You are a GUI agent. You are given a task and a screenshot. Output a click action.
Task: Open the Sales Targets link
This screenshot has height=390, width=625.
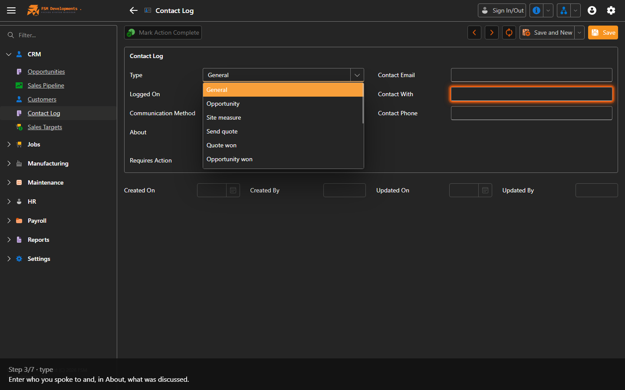[45, 127]
